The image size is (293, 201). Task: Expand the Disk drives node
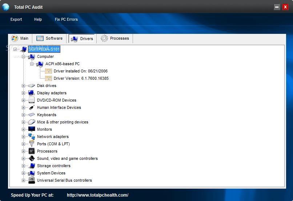point(23,86)
